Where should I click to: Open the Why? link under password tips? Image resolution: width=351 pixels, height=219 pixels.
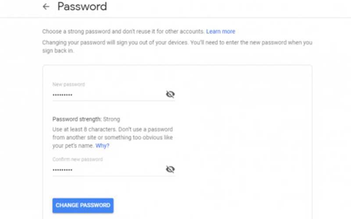click(x=102, y=146)
